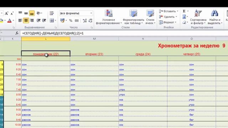
Task: Select column header O
Action: [x=192, y=39]
